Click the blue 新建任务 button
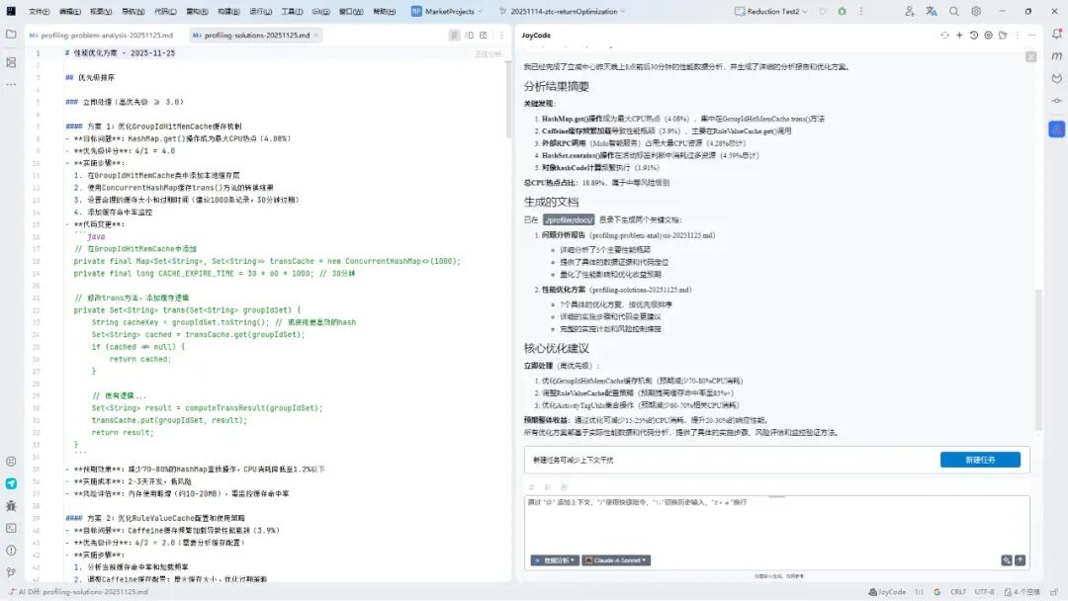This screenshot has height=601, width=1068. click(980, 460)
